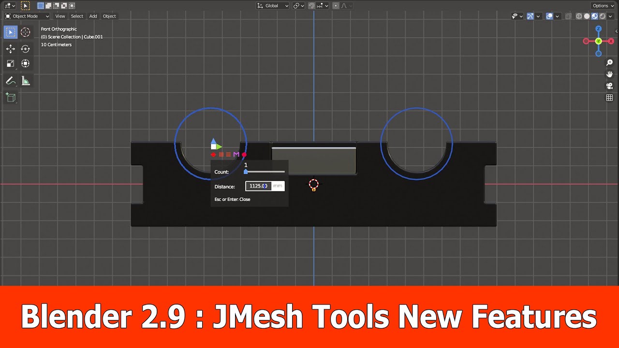Open the Object menu
Image resolution: width=619 pixels, height=348 pixels.
click(x=109, y=16)
